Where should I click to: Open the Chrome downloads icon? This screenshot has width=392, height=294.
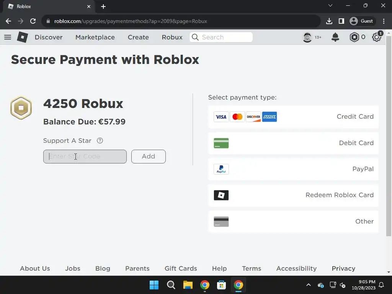pyautogui.click(x=329, y=21)
